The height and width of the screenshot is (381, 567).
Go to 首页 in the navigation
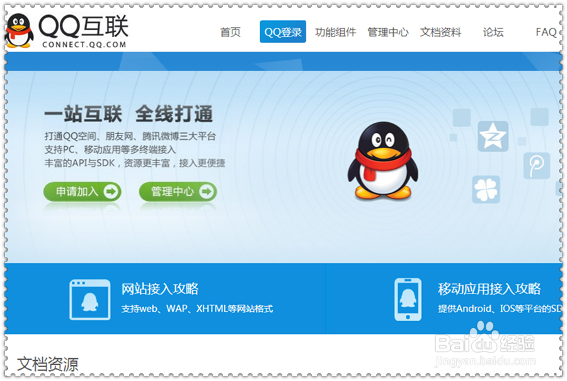(x=231, y=32)
